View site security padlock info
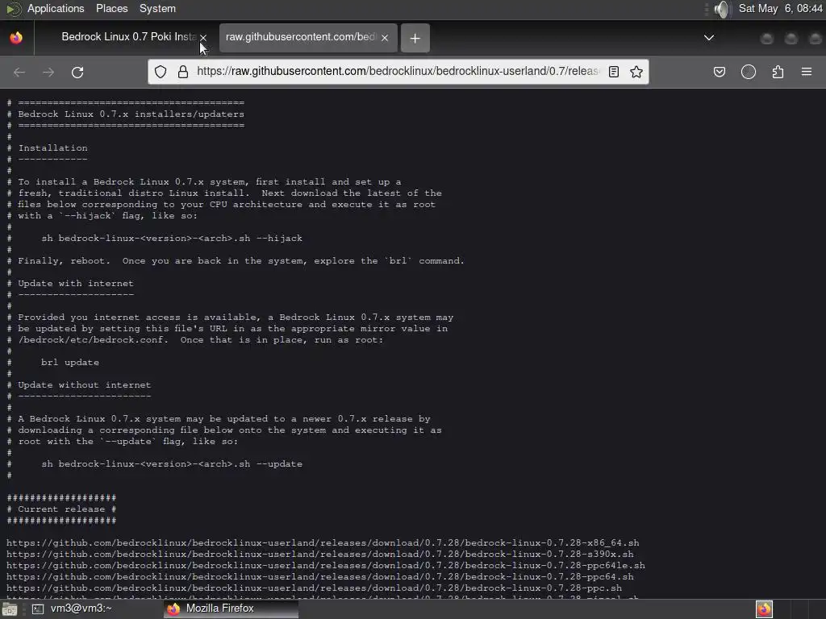 (183, 72)
